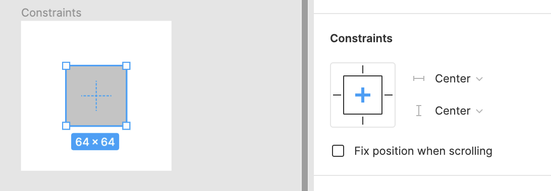Click the blue center plus in constraints widget
551x191 pixels.
coord(363,95)
